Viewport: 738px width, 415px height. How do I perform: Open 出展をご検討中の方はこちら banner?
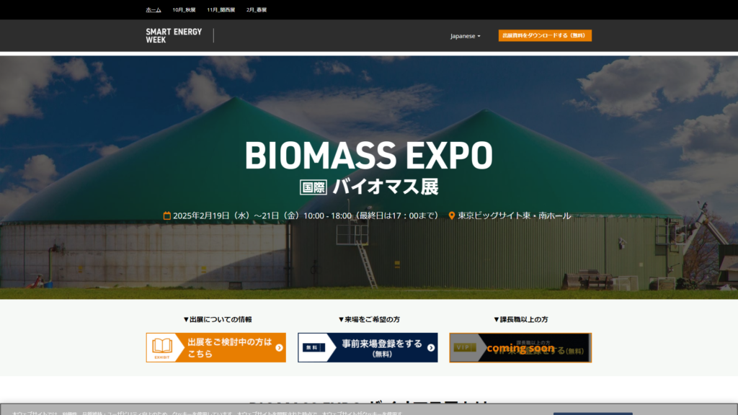pyautogui.click(x=216, y=348)
